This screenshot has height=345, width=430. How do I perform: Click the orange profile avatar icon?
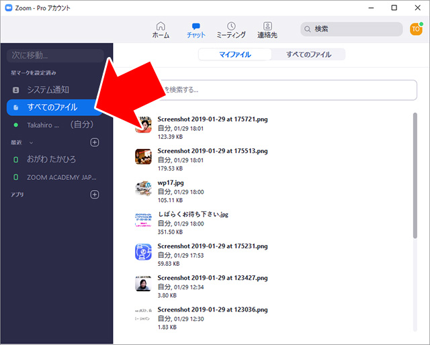(x=416, y=29)
